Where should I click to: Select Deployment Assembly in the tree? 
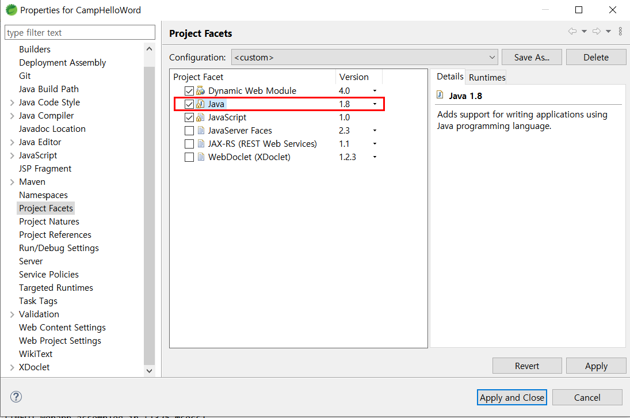[x=62, y=63]
